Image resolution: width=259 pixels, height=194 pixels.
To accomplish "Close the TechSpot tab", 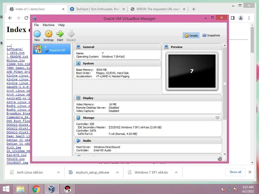I will pyautogui.click(x=123, y=9).
